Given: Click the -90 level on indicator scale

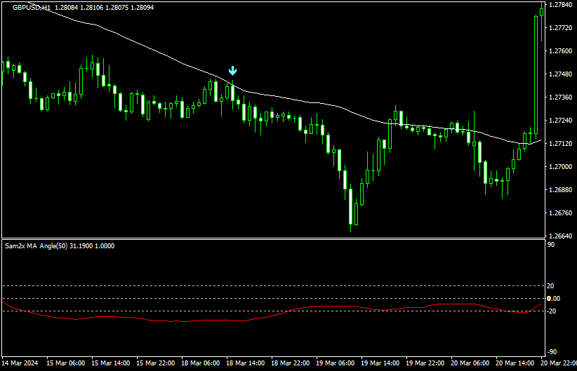Looking at the screenshot, I should coord(552,352).
